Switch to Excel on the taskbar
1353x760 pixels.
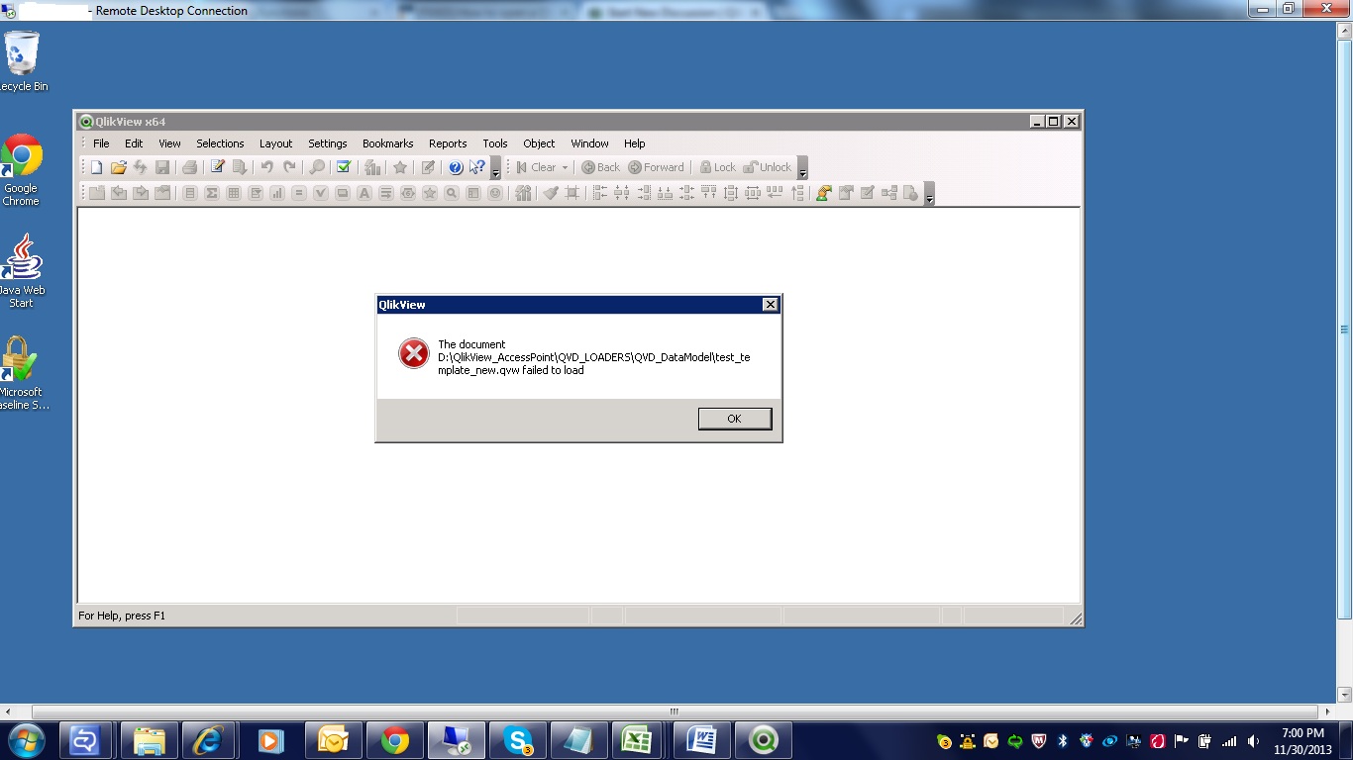635,740
